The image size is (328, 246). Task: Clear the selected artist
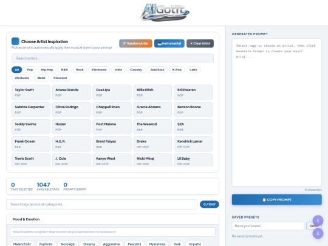click(x=200, y=44)
